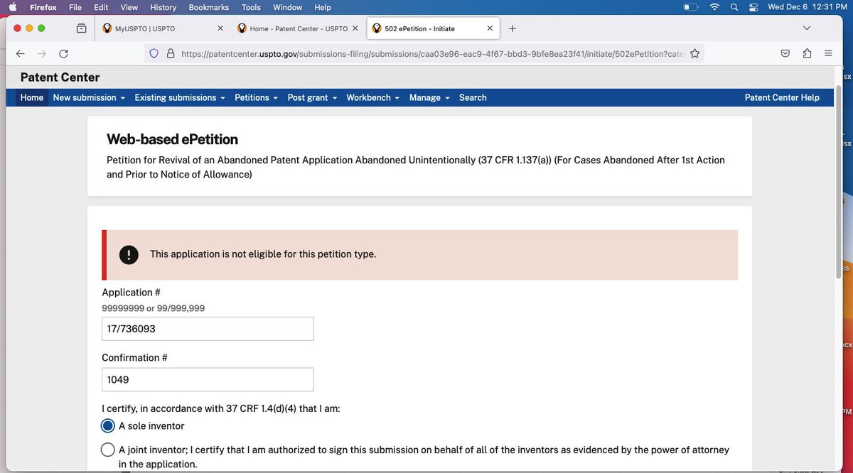Open Patent Center Help link
Screen dimensions: 853x473
[x=782, y=97]
